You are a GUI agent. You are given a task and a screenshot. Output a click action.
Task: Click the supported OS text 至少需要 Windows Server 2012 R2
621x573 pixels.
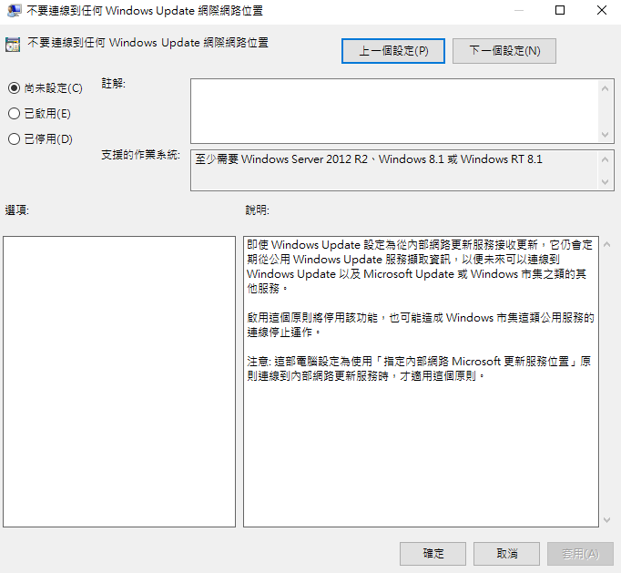tap(369, 159)
